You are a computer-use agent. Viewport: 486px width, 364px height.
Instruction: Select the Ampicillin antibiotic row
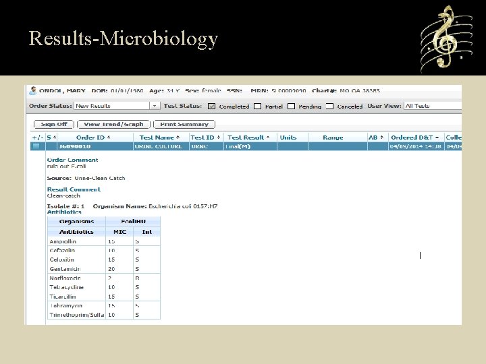tap(104, 241)
